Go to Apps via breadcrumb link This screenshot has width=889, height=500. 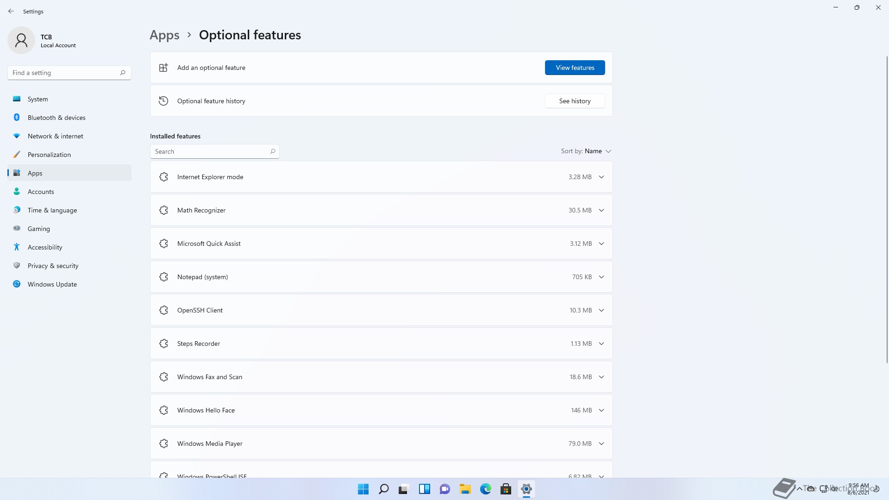point(164,35)
